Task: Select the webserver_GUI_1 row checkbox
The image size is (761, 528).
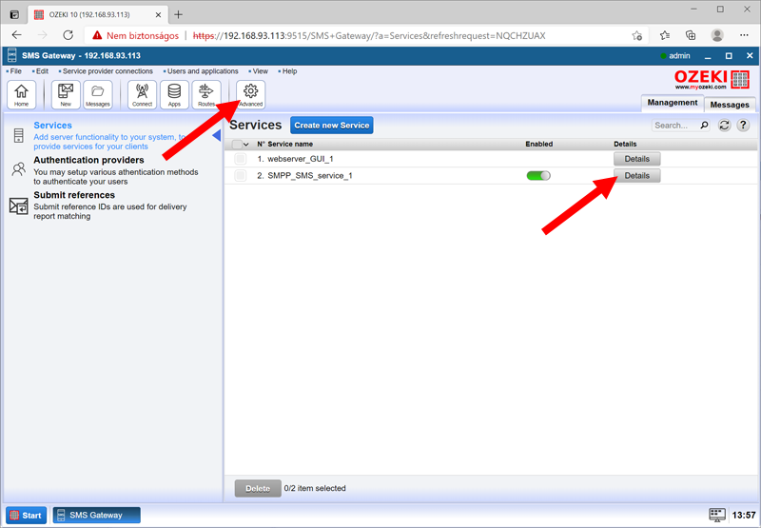Action: pos(241,159)
